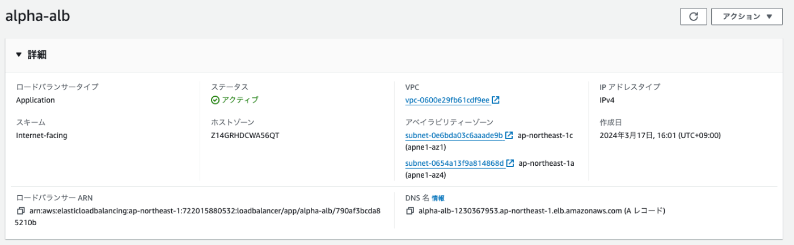Open subnet-0e6bda03c6aaade9b subnet link
The width and height of the screenshot is (794, 245).
(x=454, y=136)
